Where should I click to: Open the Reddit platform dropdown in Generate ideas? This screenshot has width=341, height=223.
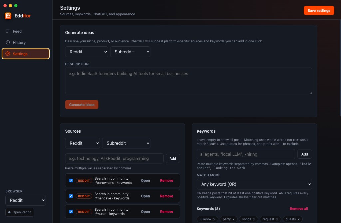point(86,52)
